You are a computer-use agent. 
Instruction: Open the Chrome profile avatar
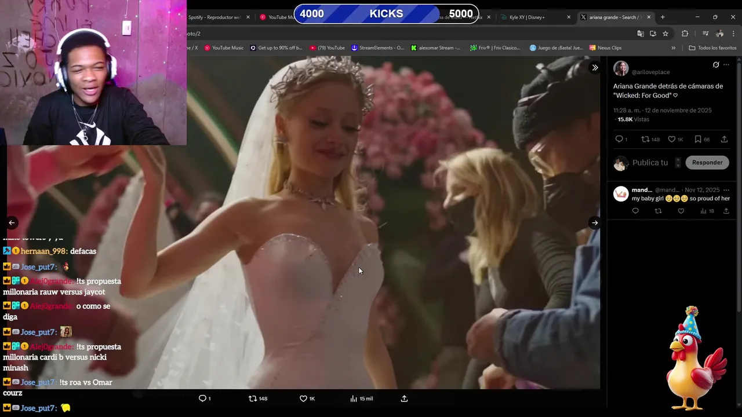[719, 34]
